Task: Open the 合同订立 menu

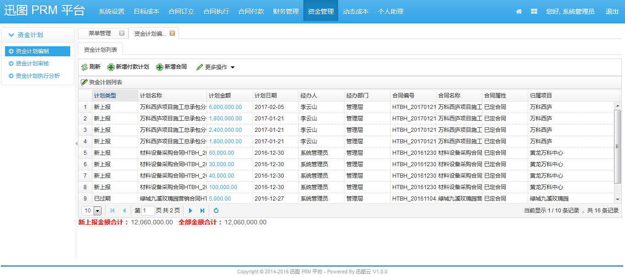Action: [x=181, y=11]
